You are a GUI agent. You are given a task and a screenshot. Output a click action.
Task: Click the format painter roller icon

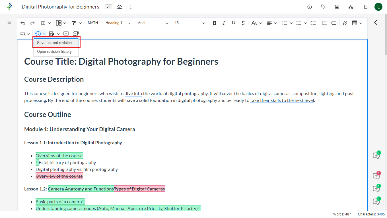74,23
